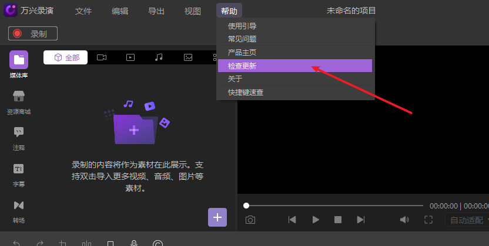Click the 未命名的项目 project title
The width and height of the screenshot is (489, 246).
click(x=351, y=11)
